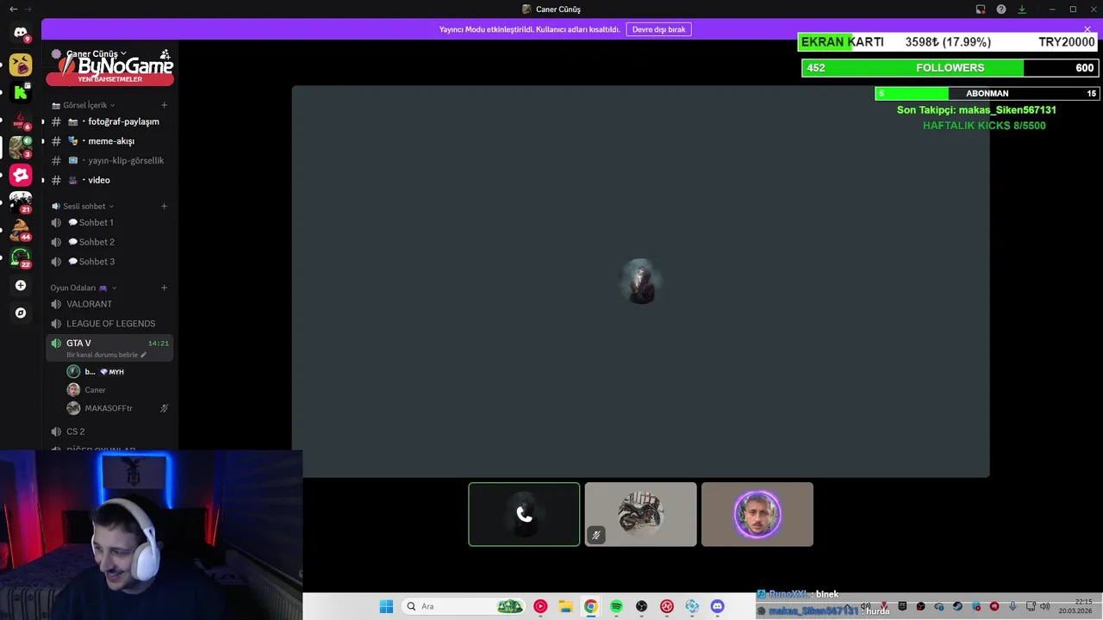This screenshot has height=620, width=1103.
Task: Open the Windows Start button
Action: 386,606
